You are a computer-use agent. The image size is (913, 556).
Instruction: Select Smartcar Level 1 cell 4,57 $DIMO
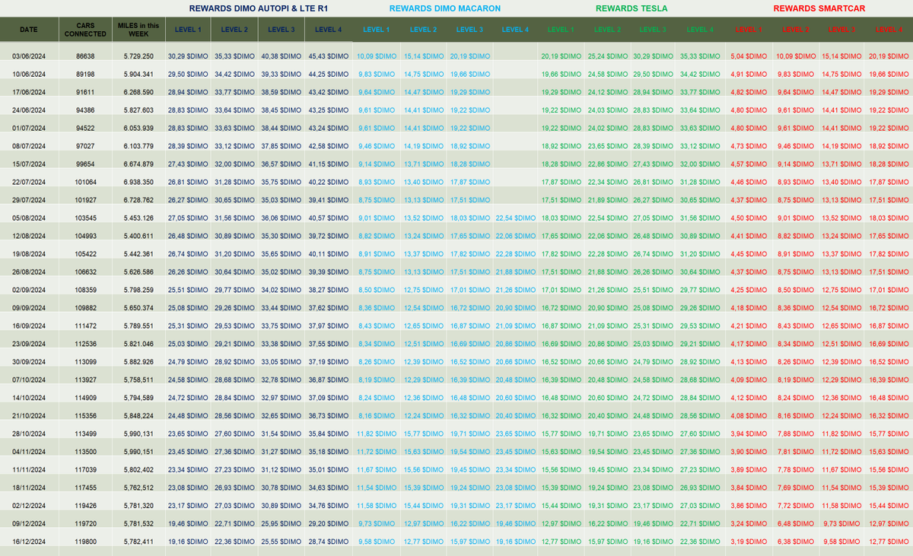pyautogui.click(x=749, y=164)
